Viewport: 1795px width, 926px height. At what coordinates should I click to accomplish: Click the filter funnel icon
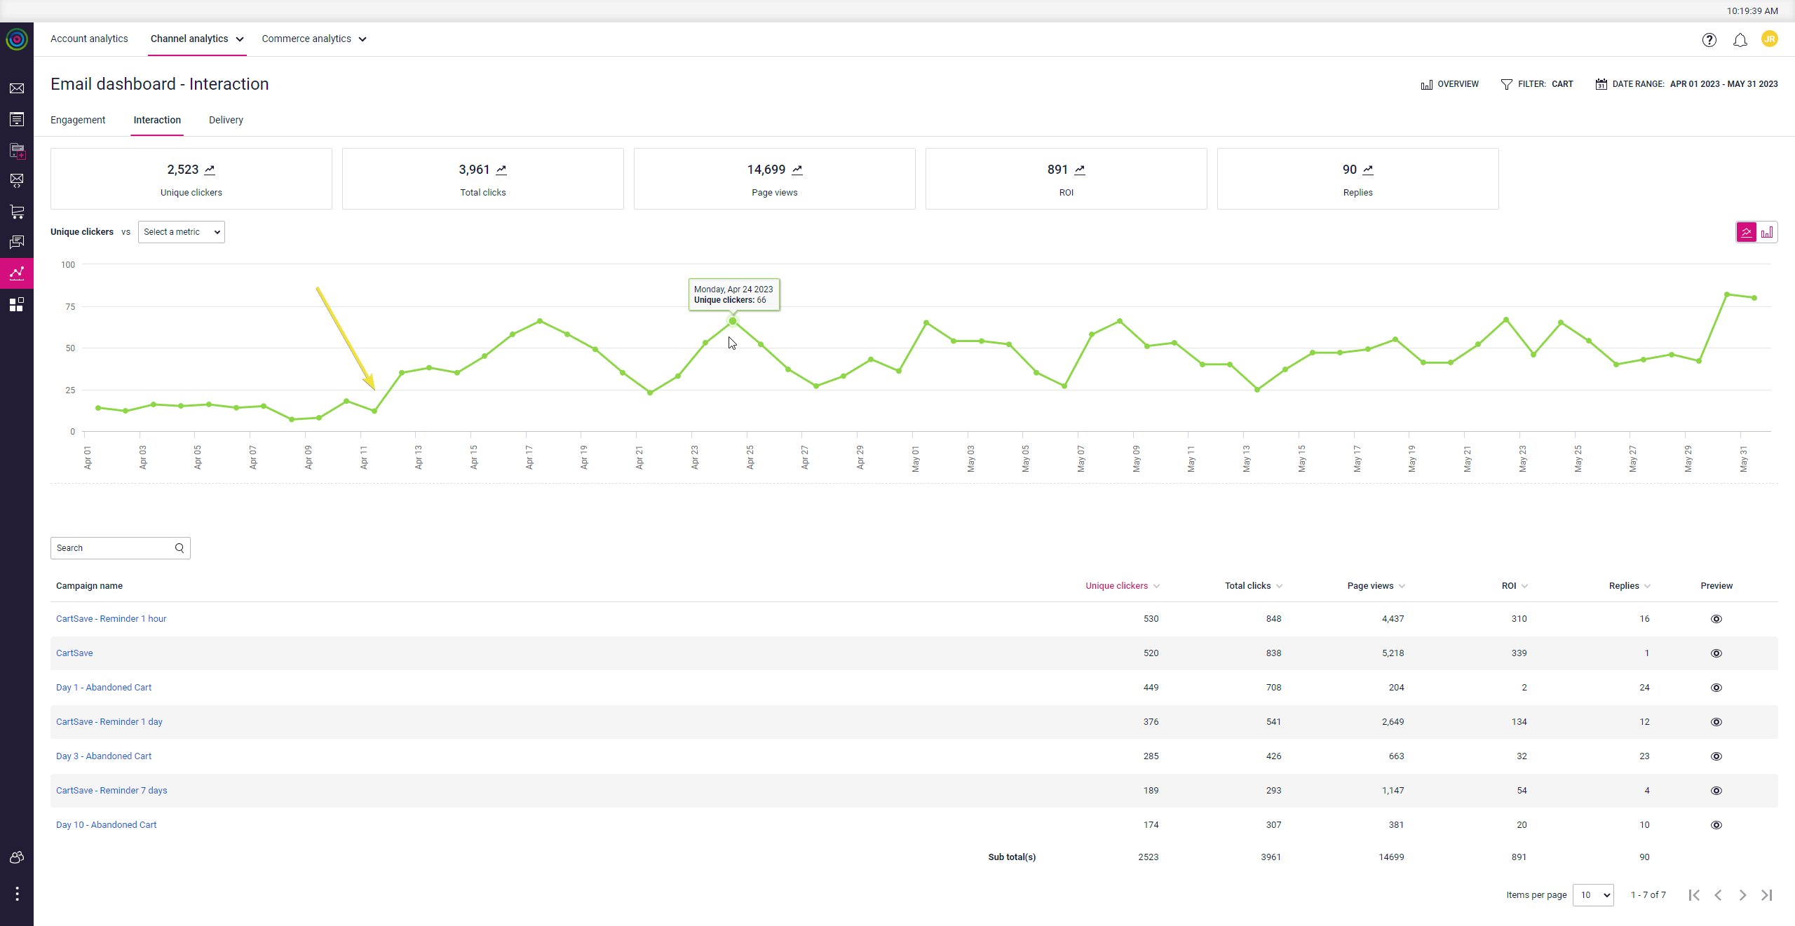[x=1506, y=84]
